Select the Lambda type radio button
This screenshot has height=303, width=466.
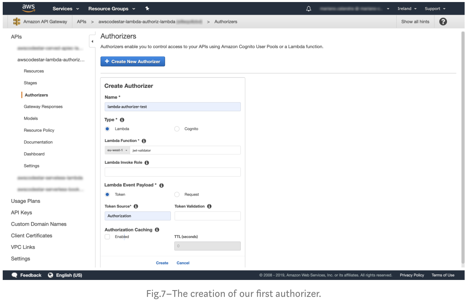tap(107, 129)
